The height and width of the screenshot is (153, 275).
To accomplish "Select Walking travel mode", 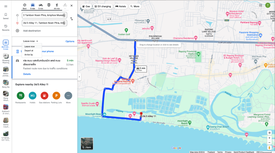I will (57, 6).
